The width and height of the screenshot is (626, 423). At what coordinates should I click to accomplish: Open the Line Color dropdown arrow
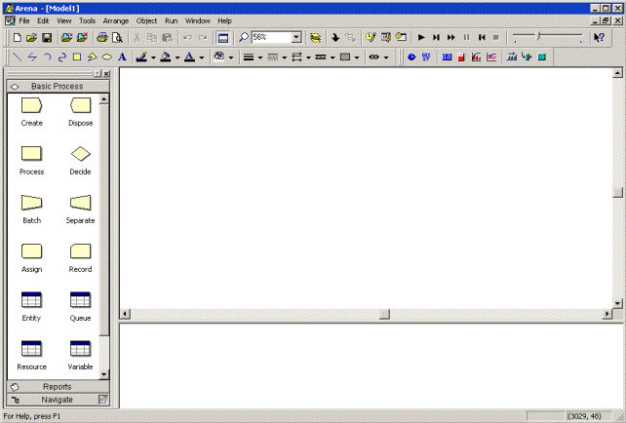point(153,58)
